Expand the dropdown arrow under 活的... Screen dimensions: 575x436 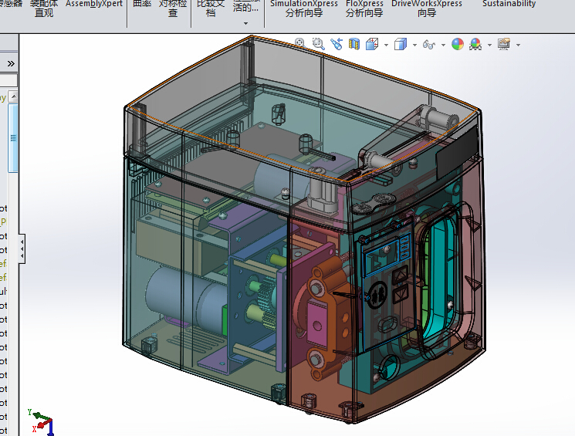coord(245,23)
